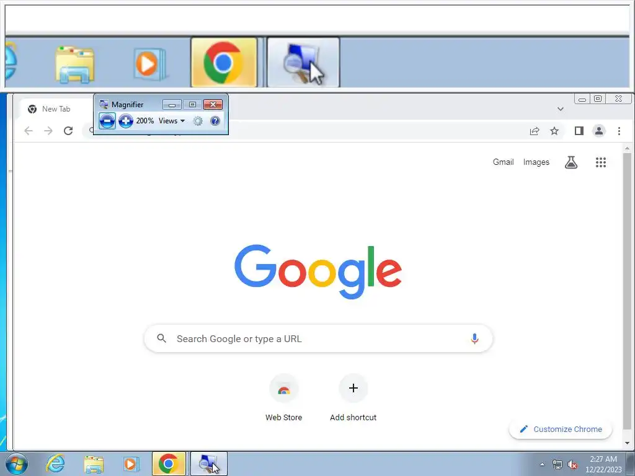Focus the Search Google or type a URL box
This screenshot has height=476, width=635.
(318, 338)
